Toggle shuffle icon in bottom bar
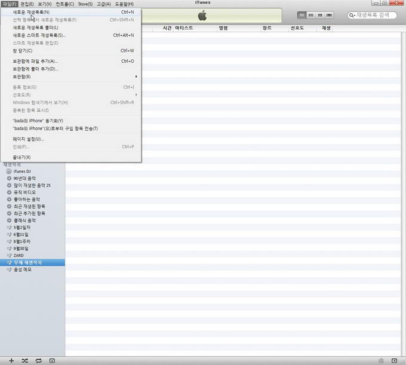406x365 pixels. [x=25, y=361]
